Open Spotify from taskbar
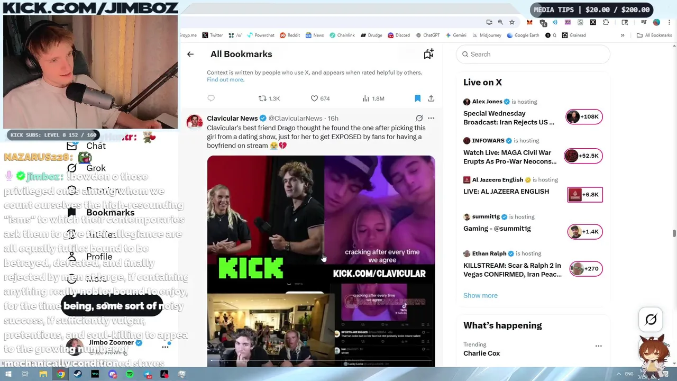 click(130, 374)
